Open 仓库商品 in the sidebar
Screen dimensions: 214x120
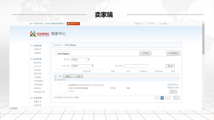(37, 70)
